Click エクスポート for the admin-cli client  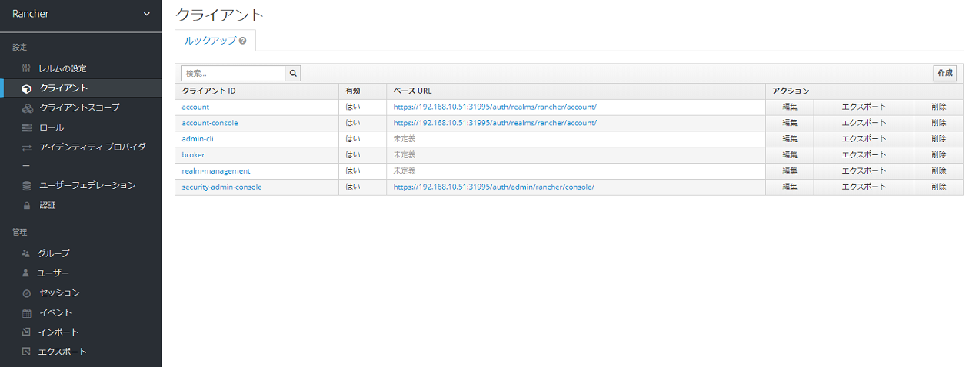coord(864,139)
